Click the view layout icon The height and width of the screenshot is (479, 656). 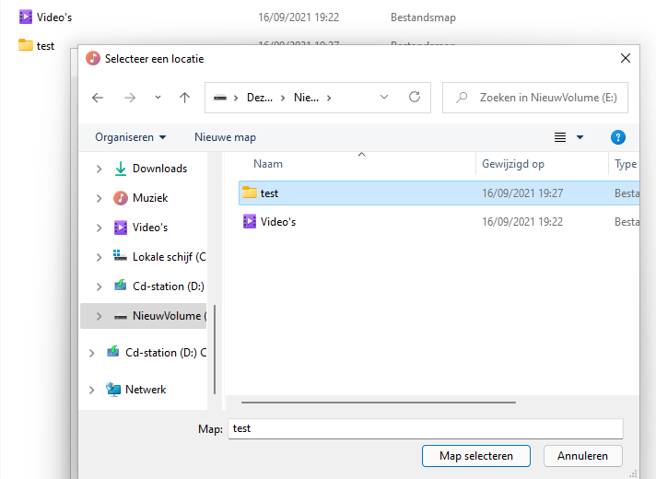pyautogui.click(x=559, y=137)
